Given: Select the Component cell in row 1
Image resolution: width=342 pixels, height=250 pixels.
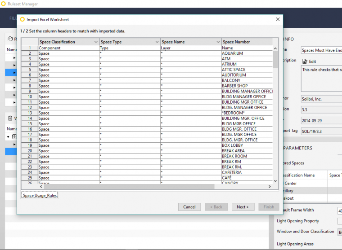Looking at the screenshot, I should [x=69, y=48].
